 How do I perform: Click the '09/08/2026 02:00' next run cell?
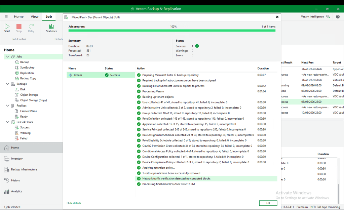click(311, 85)
